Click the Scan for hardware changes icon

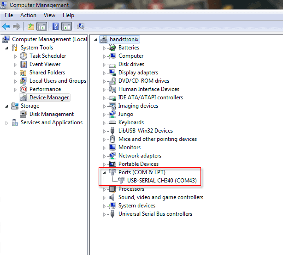[81, 26]
